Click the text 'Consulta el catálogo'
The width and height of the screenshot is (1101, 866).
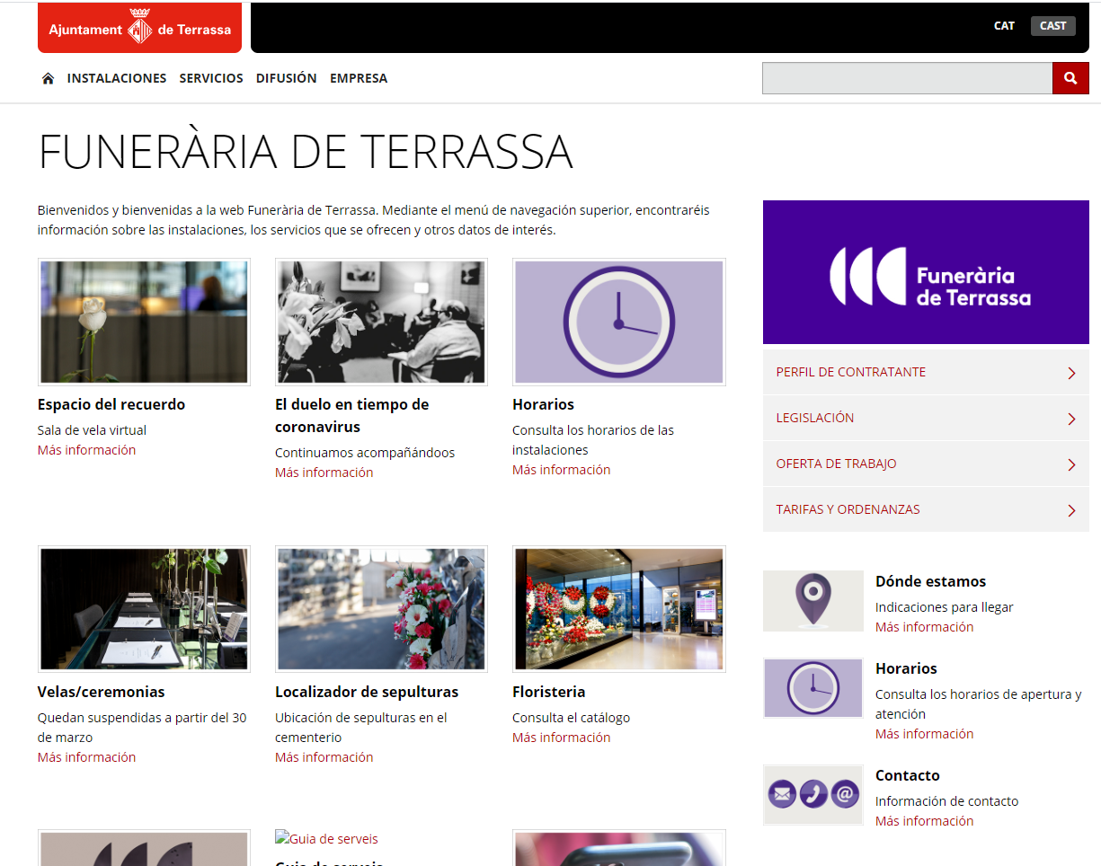coord(571,718)
